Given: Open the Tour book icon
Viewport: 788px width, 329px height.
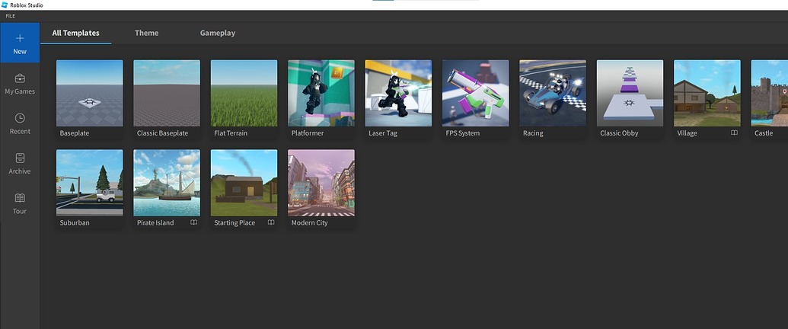Looking at the screenshot, I should pos(20,198).
